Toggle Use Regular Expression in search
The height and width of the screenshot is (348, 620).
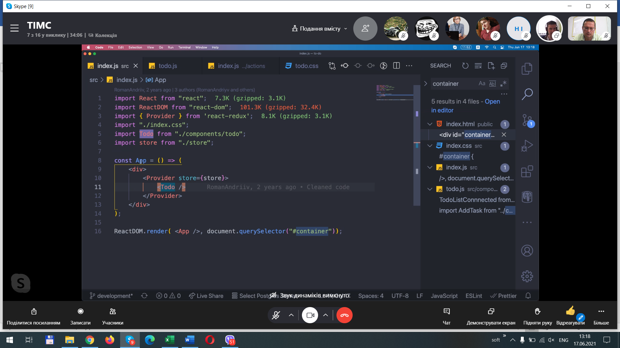point(503,83)
